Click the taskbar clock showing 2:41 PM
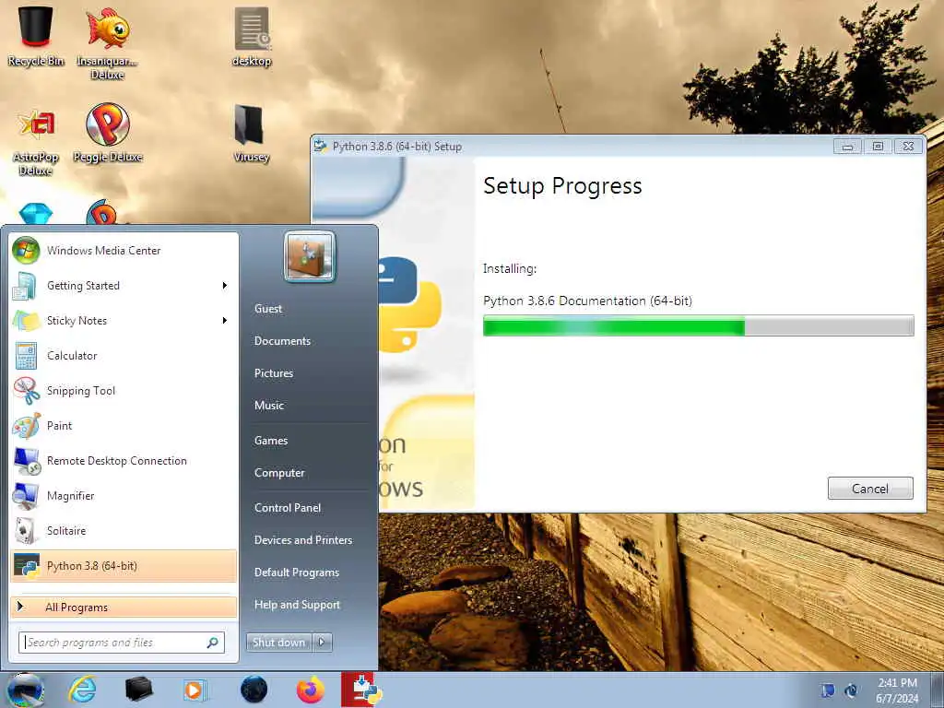This screenshot has height=708, width=944. click(896, 690)
